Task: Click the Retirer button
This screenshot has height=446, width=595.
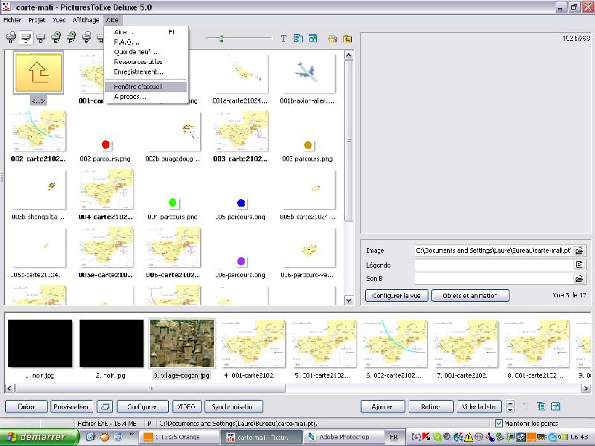Action: coord(431,407)
